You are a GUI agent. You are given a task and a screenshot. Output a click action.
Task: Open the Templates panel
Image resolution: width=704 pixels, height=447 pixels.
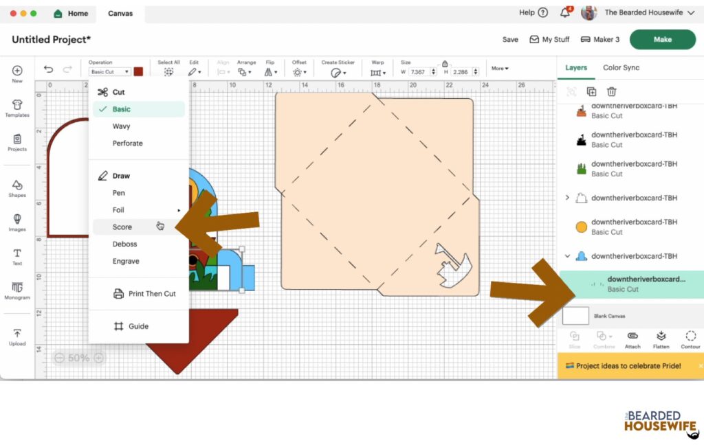coord(17,108)
